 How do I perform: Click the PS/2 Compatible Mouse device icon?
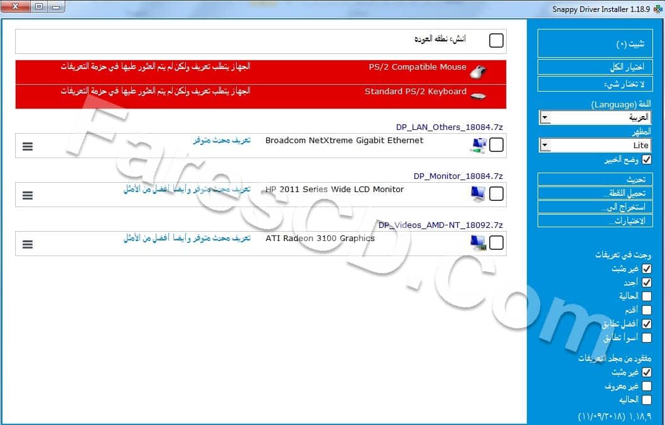pyautogui.click(x=478, y=72)
